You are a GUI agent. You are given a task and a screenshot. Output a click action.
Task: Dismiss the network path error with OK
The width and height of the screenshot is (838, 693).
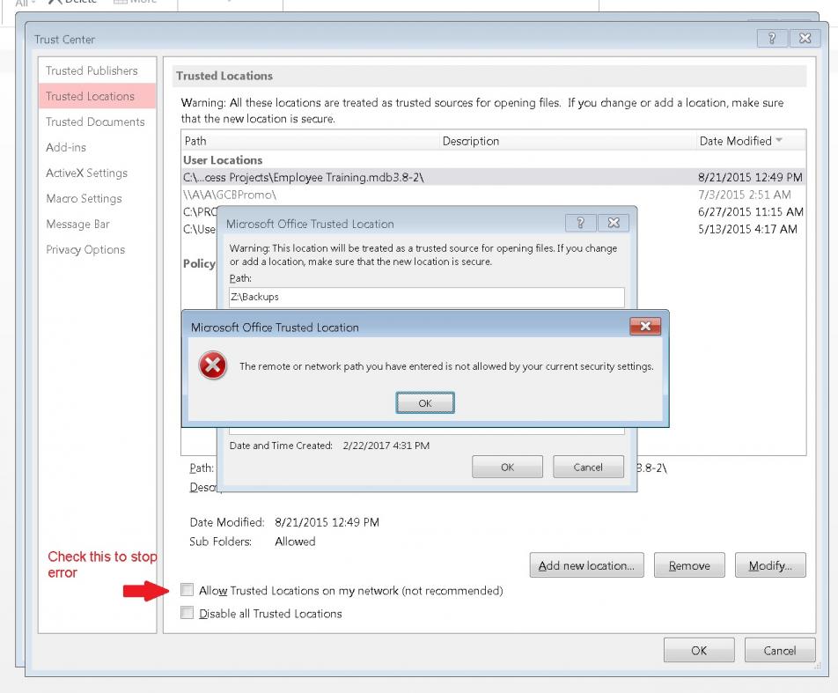425,402
